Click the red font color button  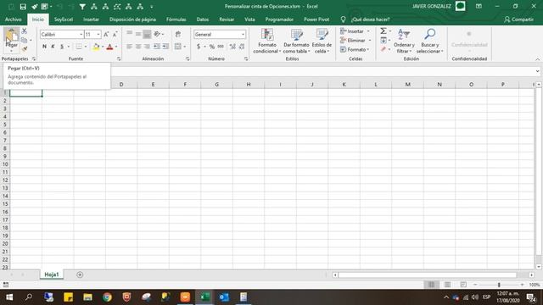pyautogui.click(x=109, y=47)
